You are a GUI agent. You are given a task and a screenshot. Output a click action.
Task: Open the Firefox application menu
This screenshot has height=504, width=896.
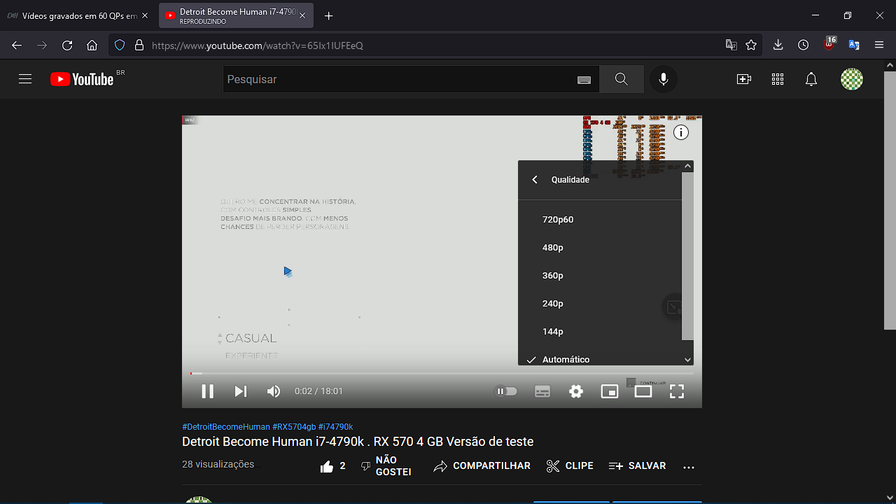(x=880, y=45)
